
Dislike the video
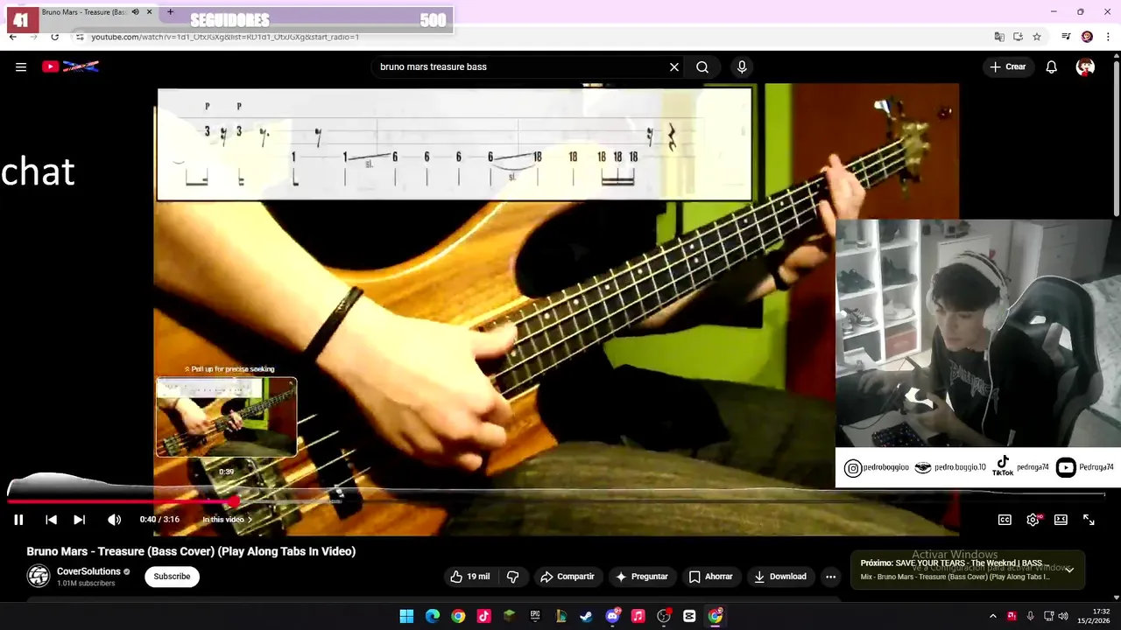point(513,577)
